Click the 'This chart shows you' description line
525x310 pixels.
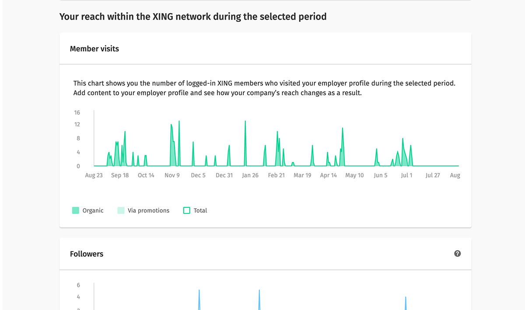[x=264, y=83]
